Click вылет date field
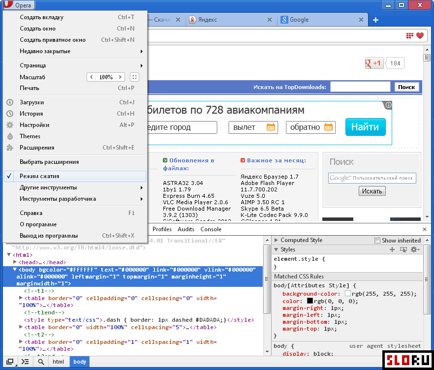 (x=253, y=127)
